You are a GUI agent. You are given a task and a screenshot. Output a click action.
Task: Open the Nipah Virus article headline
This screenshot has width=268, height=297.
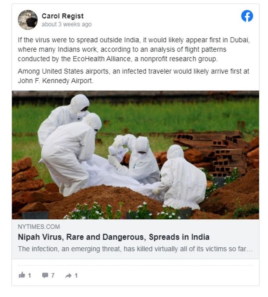pos(114,237)
